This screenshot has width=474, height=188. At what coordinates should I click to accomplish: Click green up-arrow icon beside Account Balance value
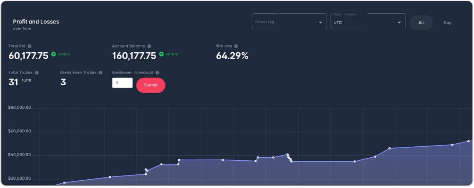(x=161, y=54)
